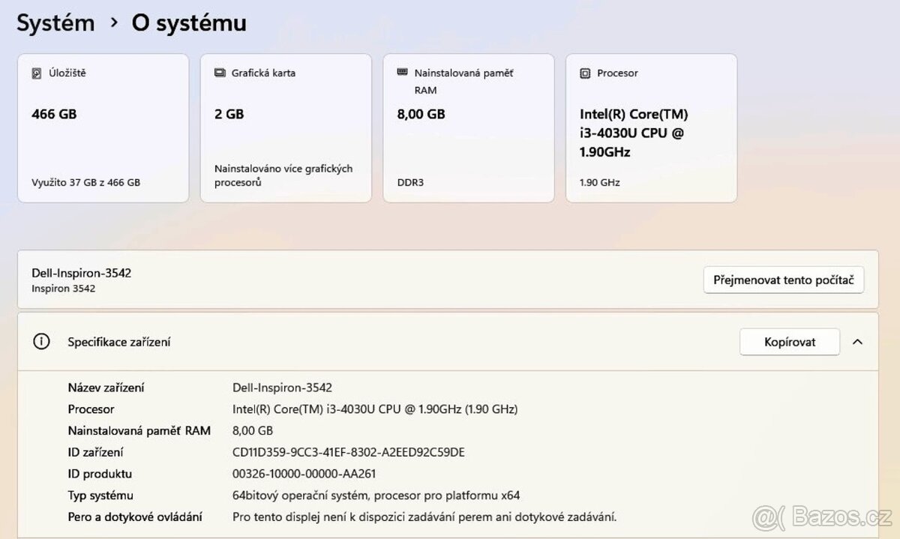Collapse the Specifikace zařízení section chevron
The image size is (900, 539).
pos(857,342)
